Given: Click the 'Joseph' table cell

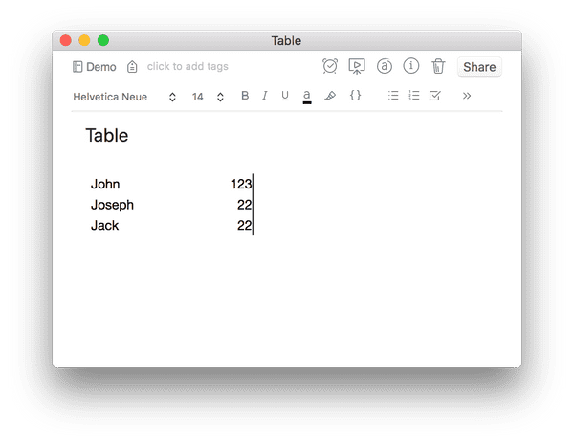Looking at the screenshot, I should [x=112, y=205].
